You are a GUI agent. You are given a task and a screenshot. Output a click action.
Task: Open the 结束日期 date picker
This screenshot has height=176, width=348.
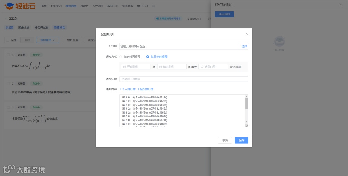(172, 67)
